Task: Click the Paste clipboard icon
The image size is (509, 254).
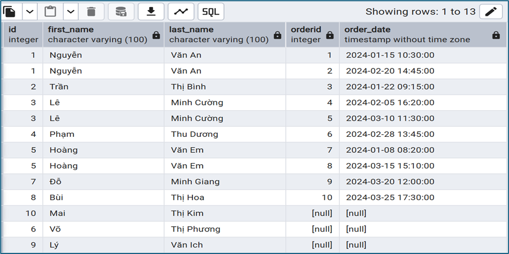Action: point(50,11)
